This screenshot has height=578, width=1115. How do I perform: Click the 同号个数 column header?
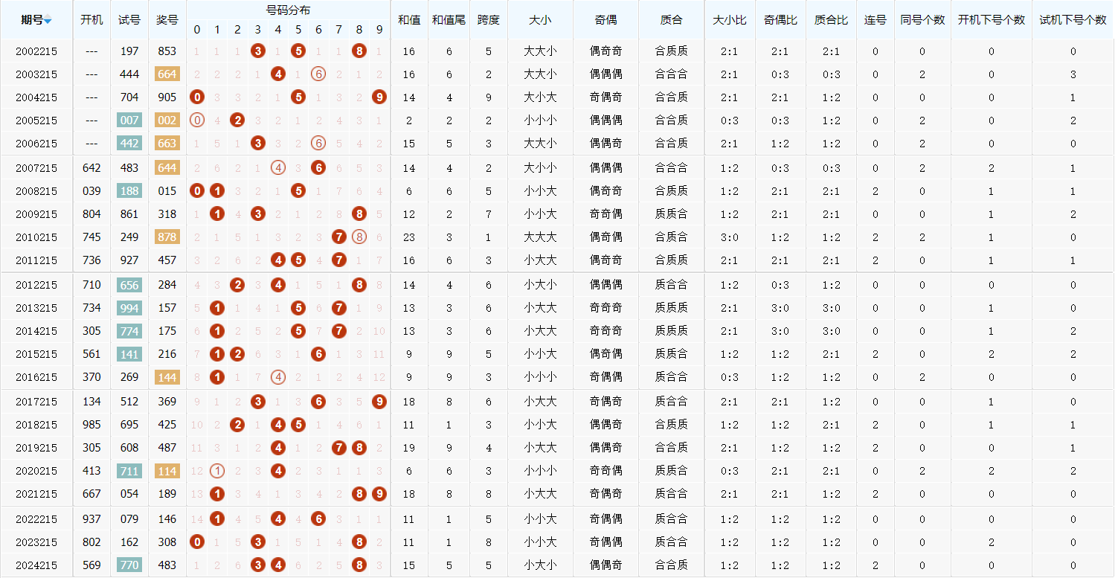coord(922,20)
